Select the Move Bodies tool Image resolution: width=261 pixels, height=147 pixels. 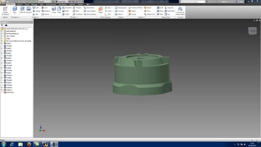click(x=90, y=14)
